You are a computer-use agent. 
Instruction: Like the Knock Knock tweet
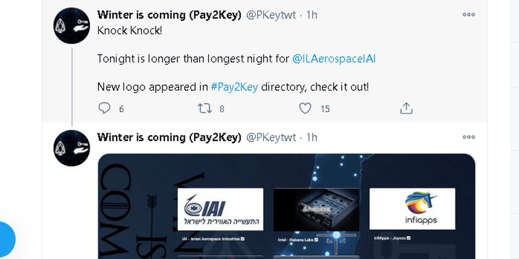click(305, 109)
